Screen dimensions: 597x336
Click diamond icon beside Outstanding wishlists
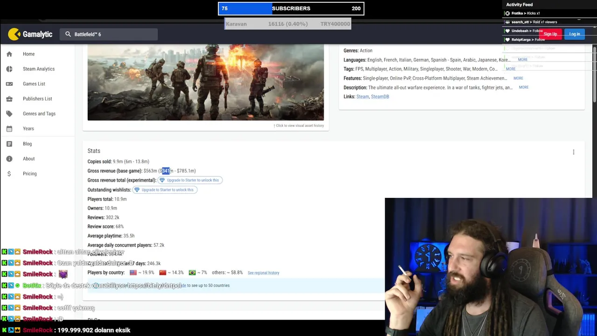click(137, 190)
